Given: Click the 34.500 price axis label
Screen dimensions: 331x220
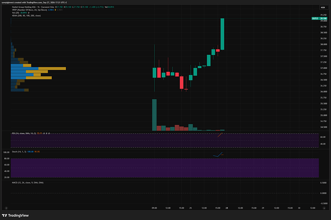Looking at the screenshot, I should click(323, 127).
